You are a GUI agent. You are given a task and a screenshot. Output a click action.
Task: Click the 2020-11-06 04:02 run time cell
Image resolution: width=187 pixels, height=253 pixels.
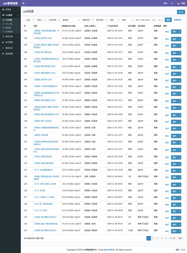[x=115, y=176]
